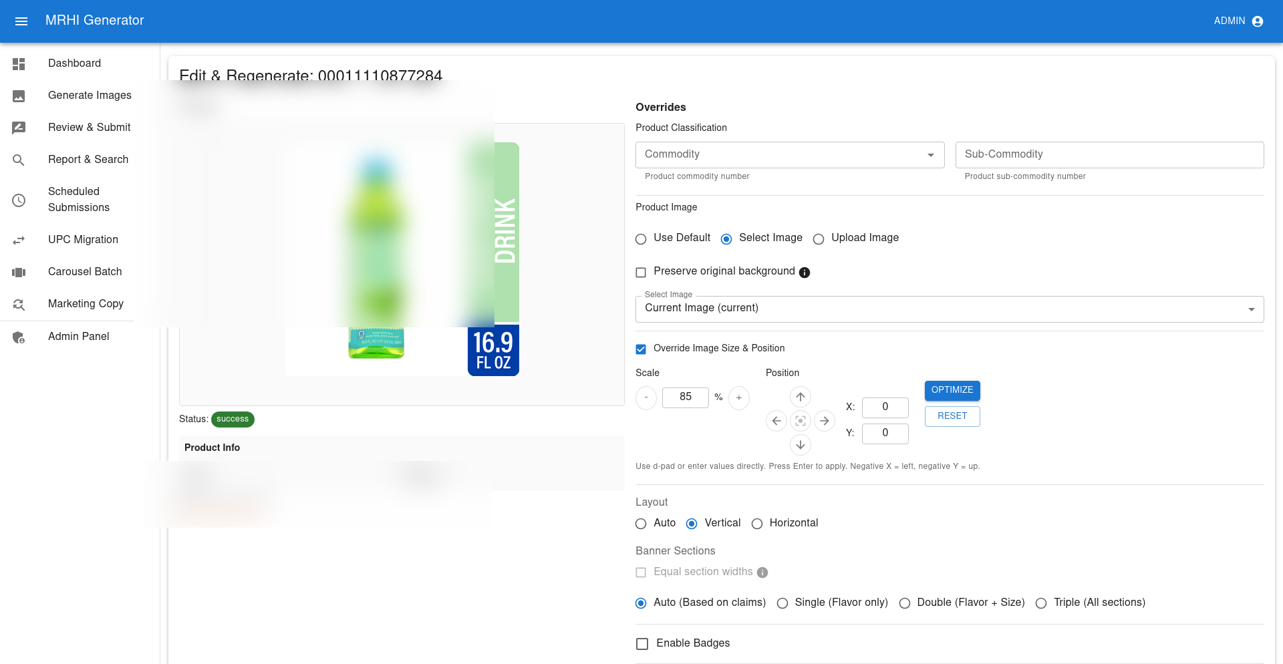The image size is (1283, 664).
Task: Enable the Enable Badges checkbox
Action: (x=642, y=643)
